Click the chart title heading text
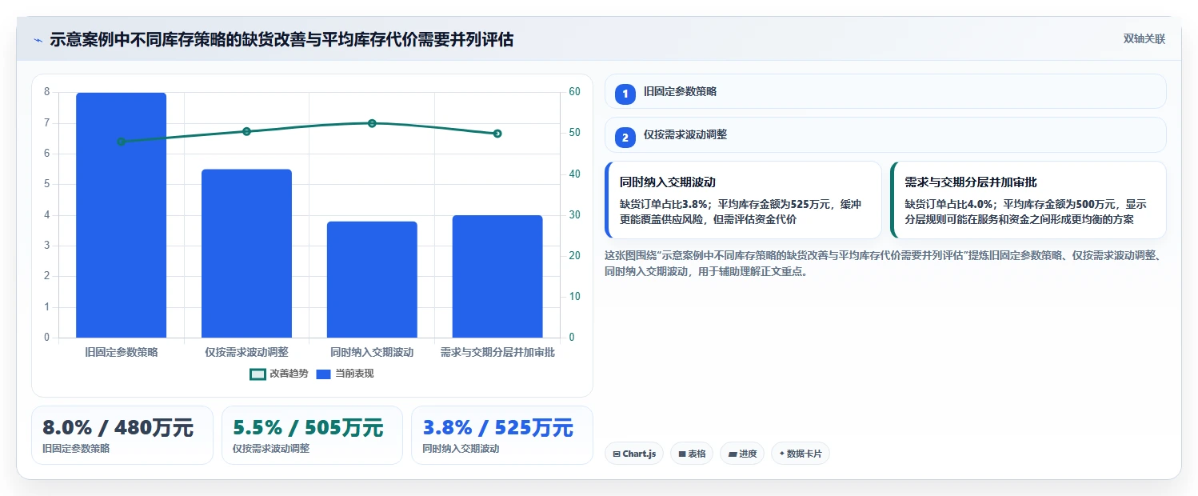The image size is (1198, 496). pyautogui.click(x=282, y=39)
